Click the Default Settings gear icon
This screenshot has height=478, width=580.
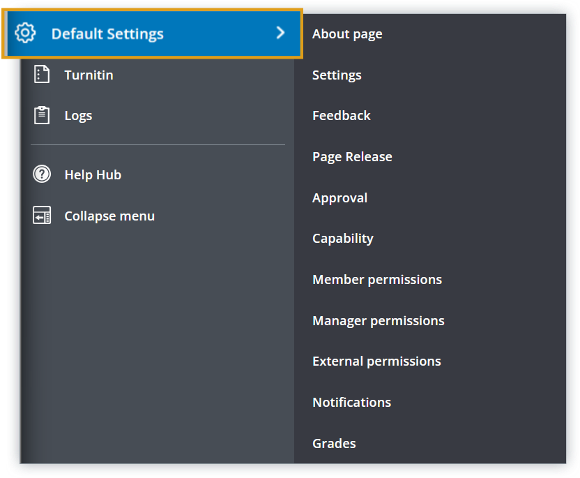(25, 33)
